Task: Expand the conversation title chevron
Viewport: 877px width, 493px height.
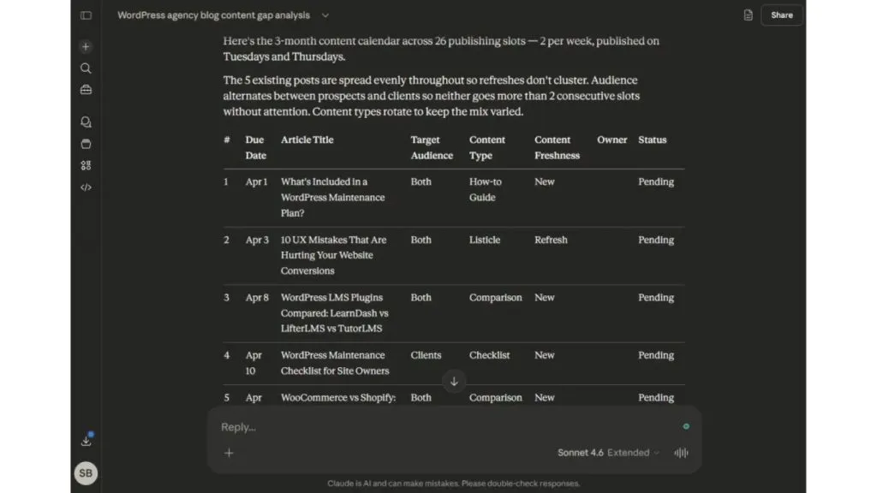Action: tap(325, 15)
